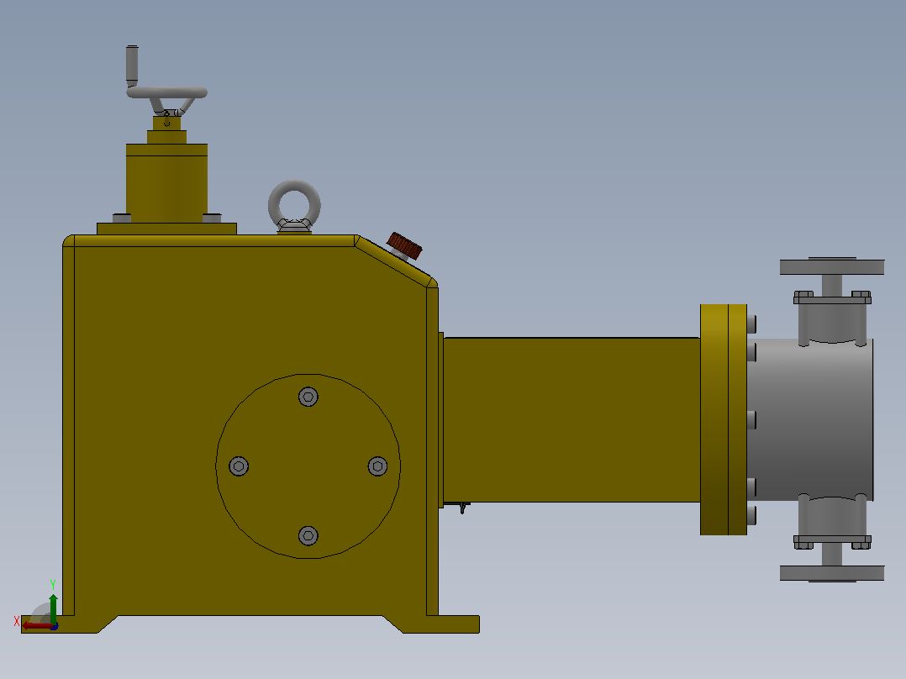Select the lower gray pipe flange
906x679 pixels.
pyautogui.click(x=832, y=572)
